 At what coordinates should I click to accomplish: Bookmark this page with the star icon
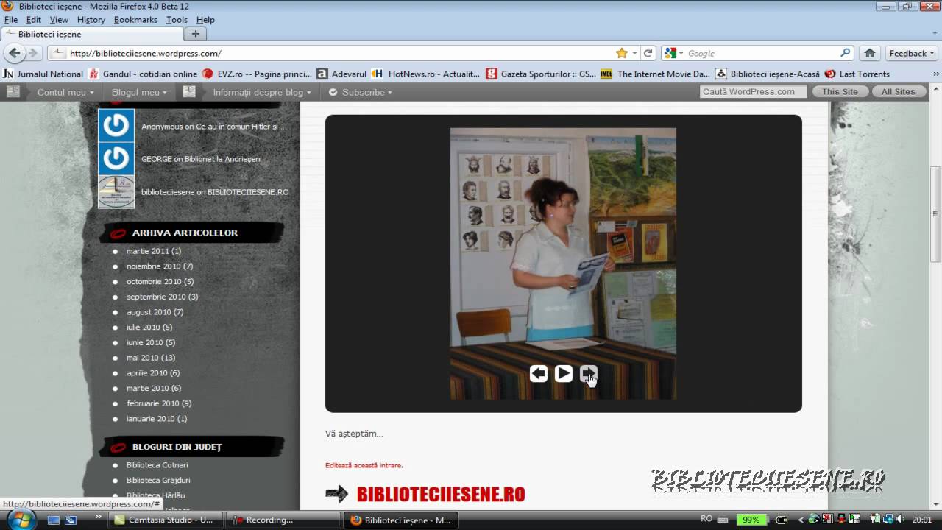622,53
